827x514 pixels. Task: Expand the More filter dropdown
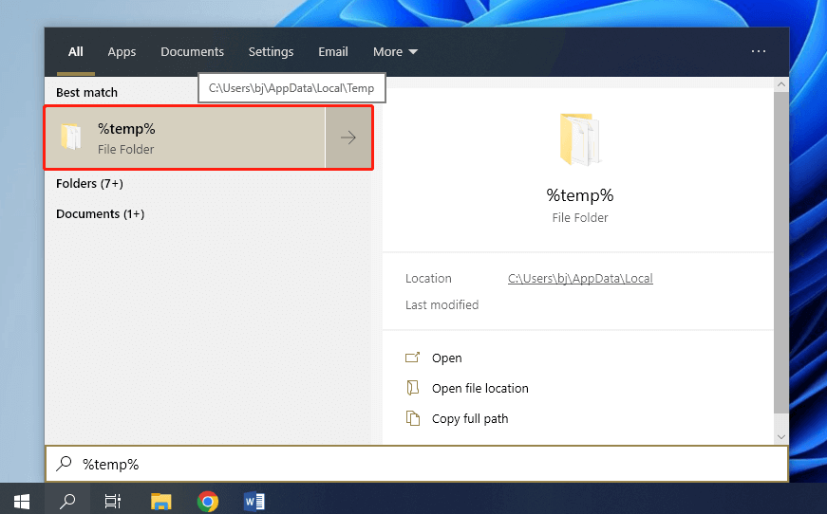click(x=395, y=51)
